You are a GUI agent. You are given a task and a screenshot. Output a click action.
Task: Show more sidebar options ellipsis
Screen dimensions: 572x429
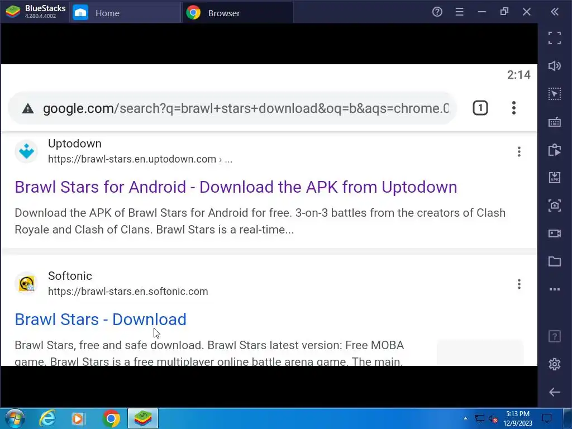pos(555,289)
